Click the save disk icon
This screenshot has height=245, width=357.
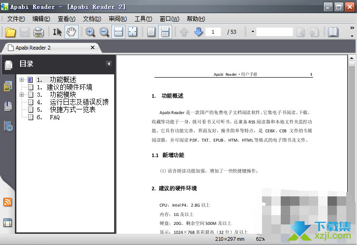point(24,32)
